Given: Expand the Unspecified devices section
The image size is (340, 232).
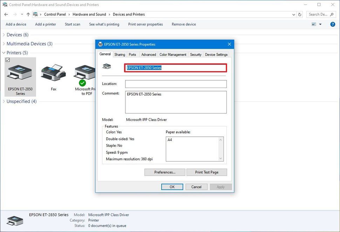Looking at the screenshot, I should (4, 101).
